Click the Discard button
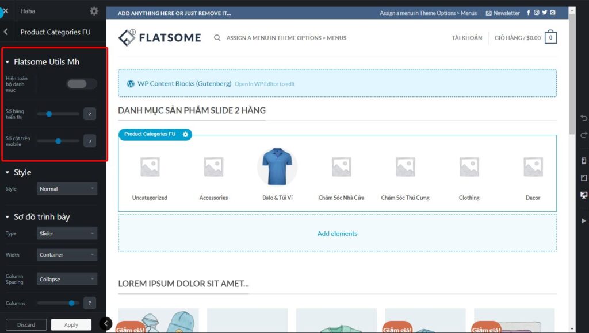The width and height of the screenshot is (589, 333). point(26,325)
